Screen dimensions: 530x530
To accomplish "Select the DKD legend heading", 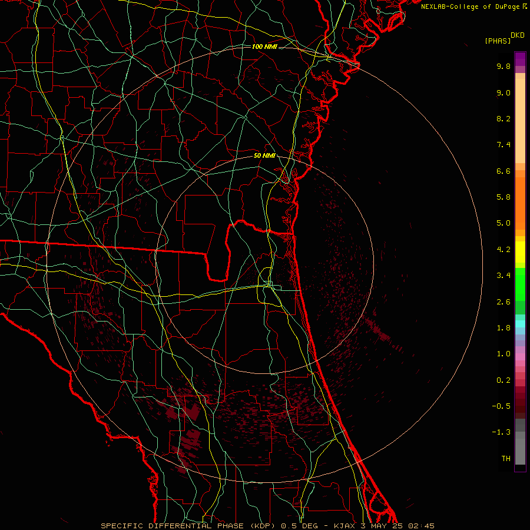I will click(x=518, y=35).
